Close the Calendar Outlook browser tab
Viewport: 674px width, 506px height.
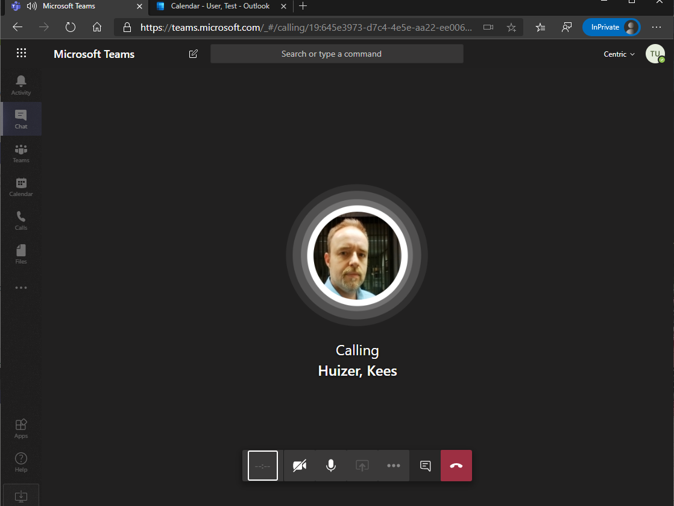[283, 7]
